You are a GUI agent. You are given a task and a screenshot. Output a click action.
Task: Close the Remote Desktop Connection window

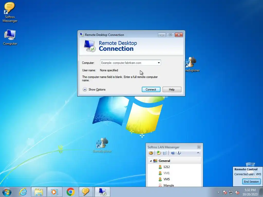[x=179, y=35]
